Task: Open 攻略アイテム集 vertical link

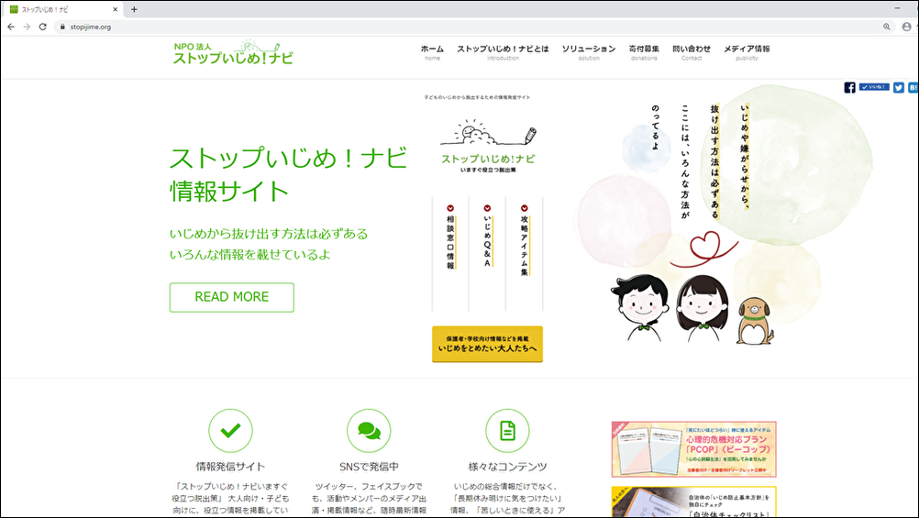Action: [524, 245]
